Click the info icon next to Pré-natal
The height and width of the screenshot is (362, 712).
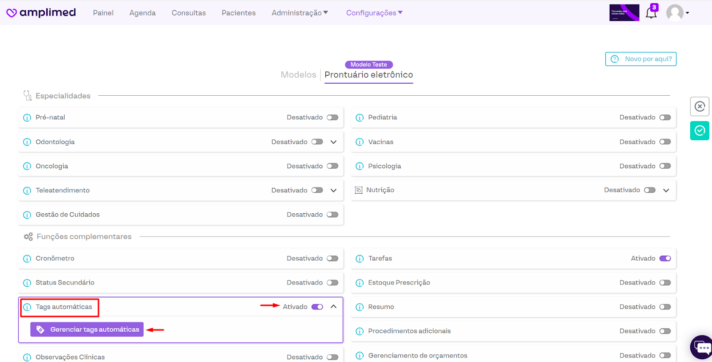click(x=27, y=118)
